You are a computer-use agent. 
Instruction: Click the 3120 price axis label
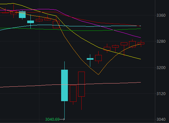point(161,94)
